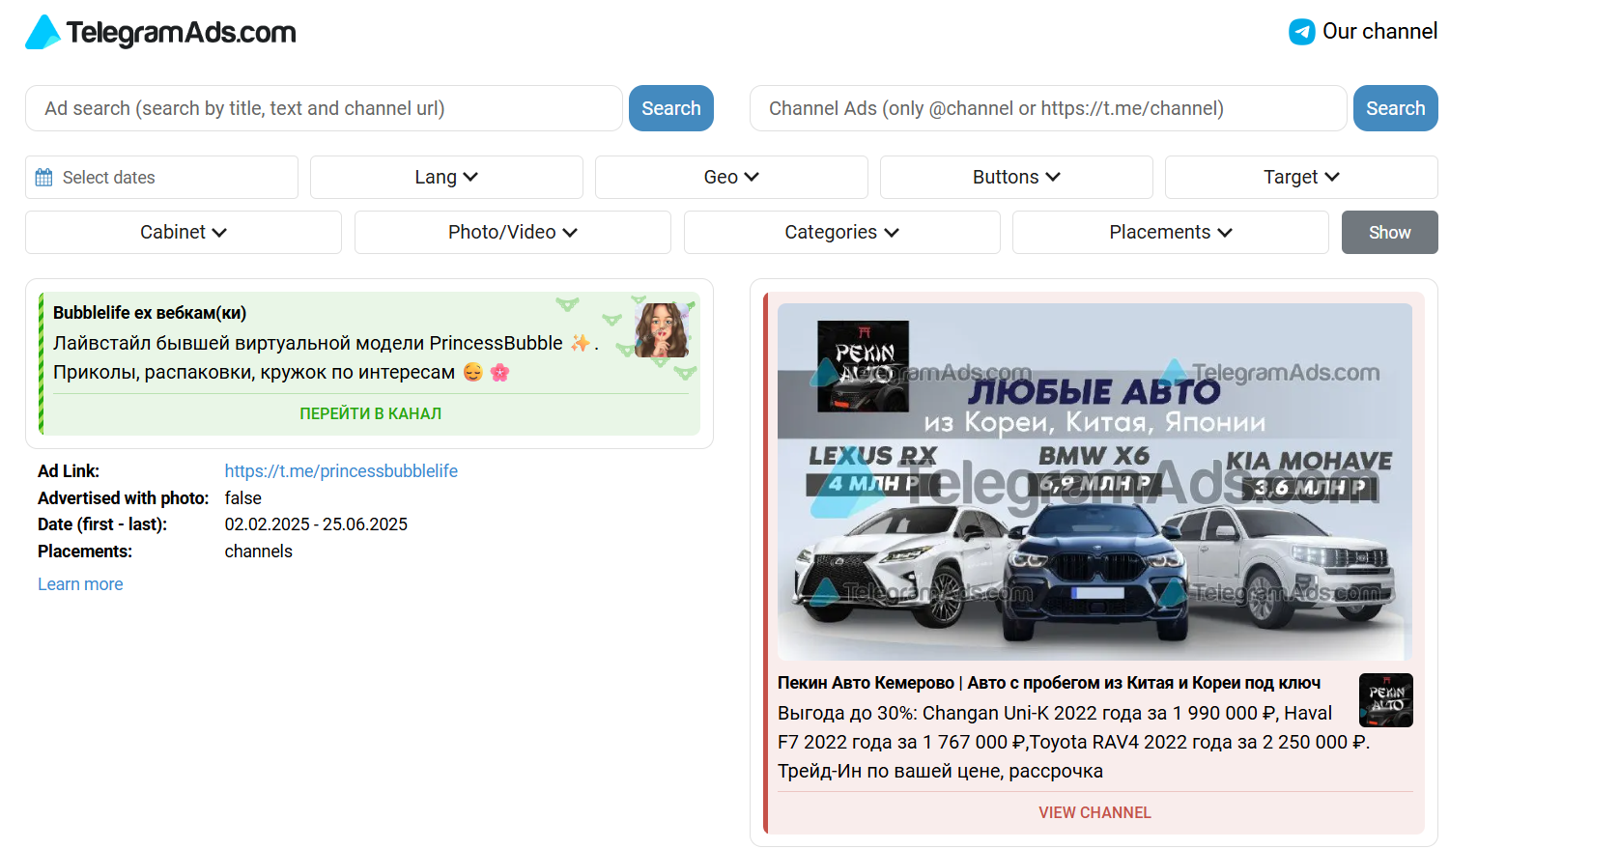
Task: Click date range 02.02.2025 - 25.06.2025
Action: 316,524
